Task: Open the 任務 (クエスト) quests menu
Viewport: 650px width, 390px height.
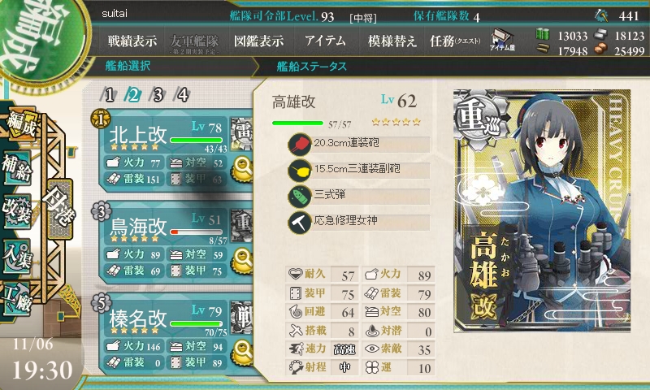Action: [x=455, y=41]
